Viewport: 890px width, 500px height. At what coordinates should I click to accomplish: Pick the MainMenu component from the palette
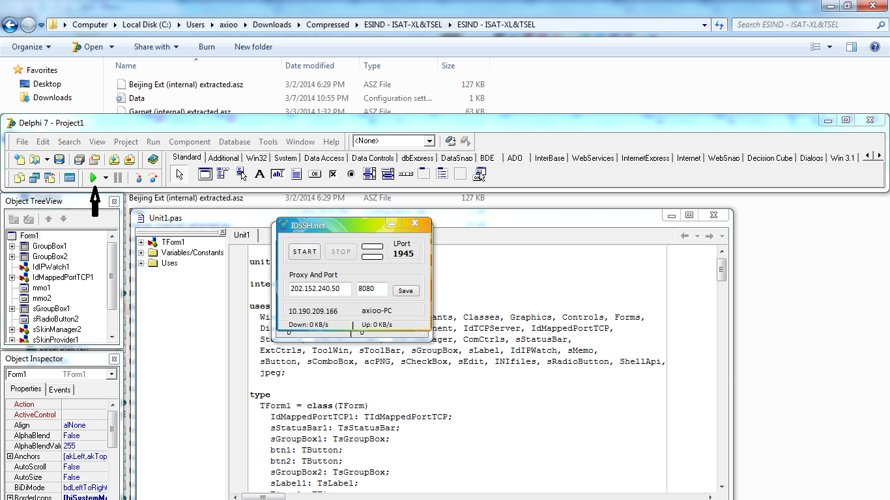(223, 174)
